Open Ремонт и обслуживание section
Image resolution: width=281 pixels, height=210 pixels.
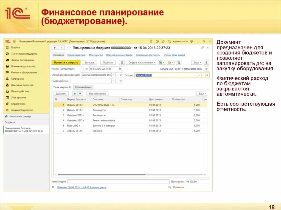tap(24, 73)
